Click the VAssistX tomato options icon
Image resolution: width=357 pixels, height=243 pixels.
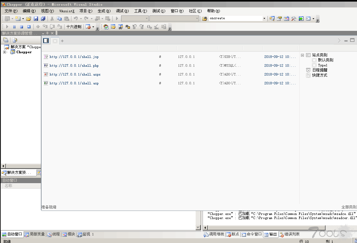point(106,27)
